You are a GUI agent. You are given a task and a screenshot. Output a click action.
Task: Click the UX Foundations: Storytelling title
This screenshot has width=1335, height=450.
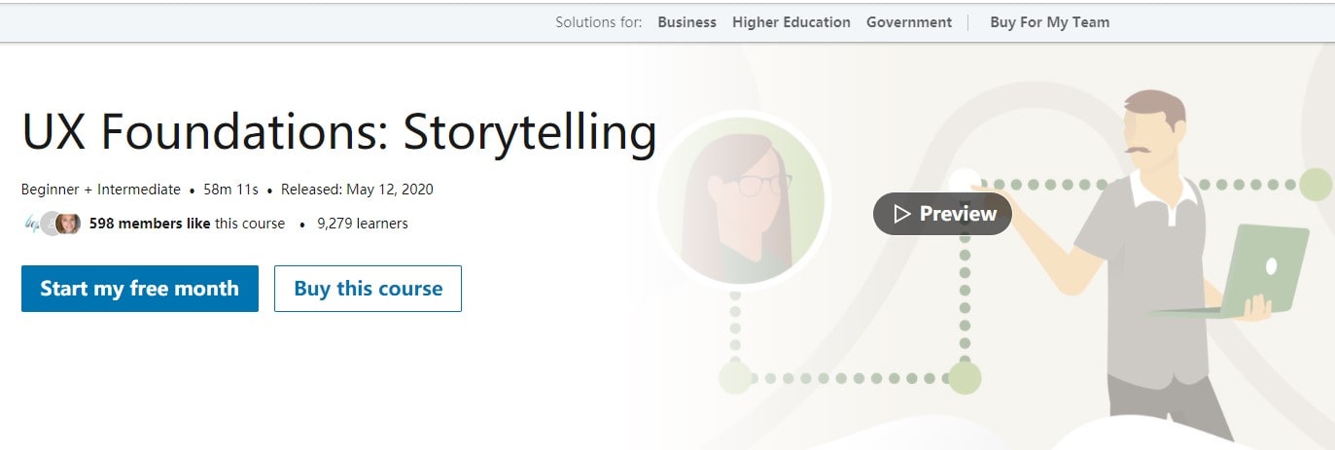pyautogui.click(x=338, y=133)
